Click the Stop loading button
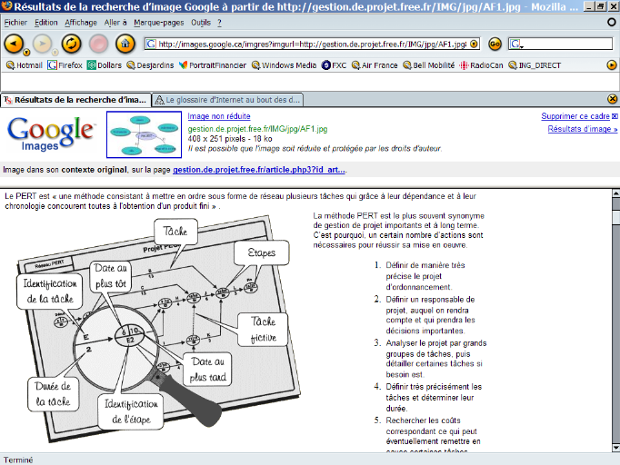 tap(99, 44)
